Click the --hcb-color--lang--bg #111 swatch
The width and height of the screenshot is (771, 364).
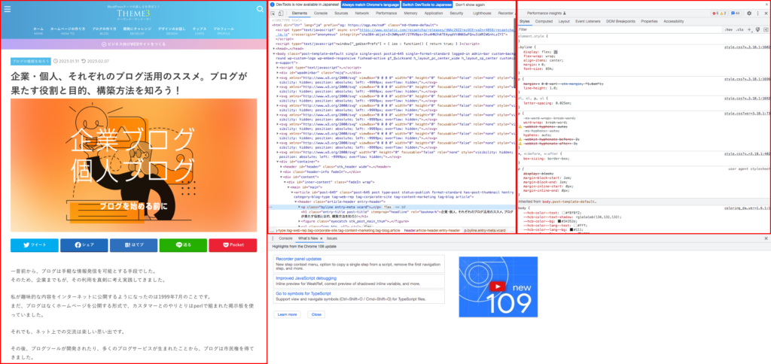point(572,229)
